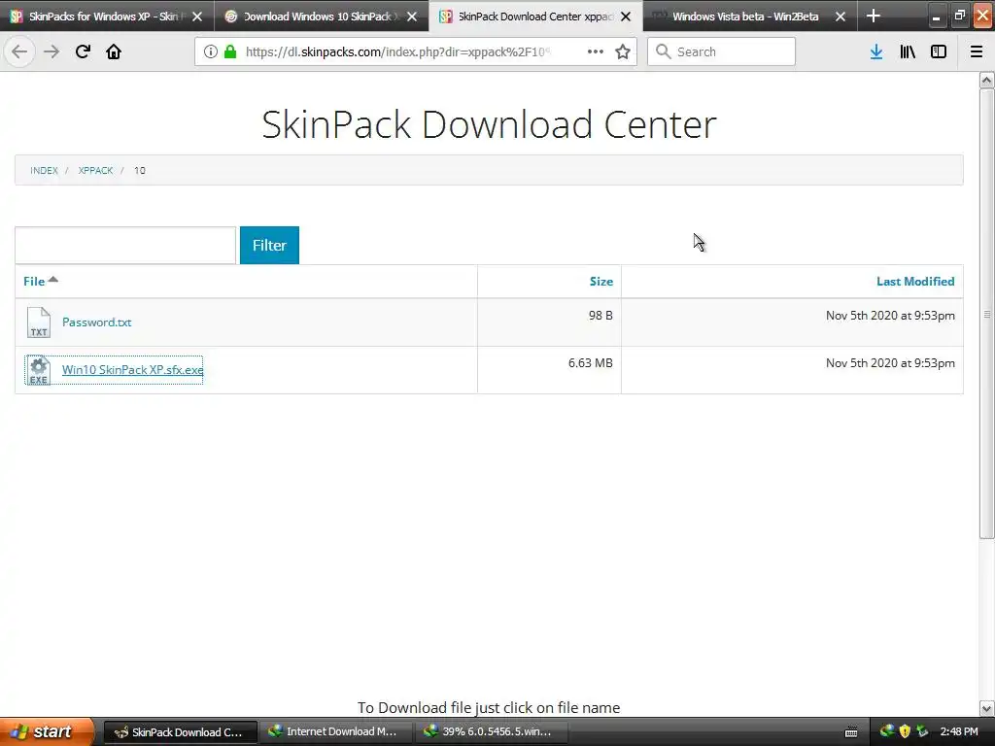Click the green padlock security icon
Screen dimensions: 995x746
230,51
